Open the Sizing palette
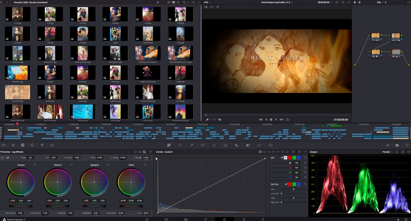The width and height of the screenshot is (411, 221). tap(259, 145)
